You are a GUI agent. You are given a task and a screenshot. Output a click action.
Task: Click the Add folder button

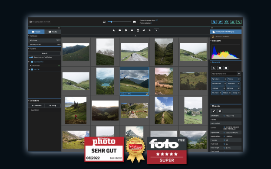coord(44,53)
